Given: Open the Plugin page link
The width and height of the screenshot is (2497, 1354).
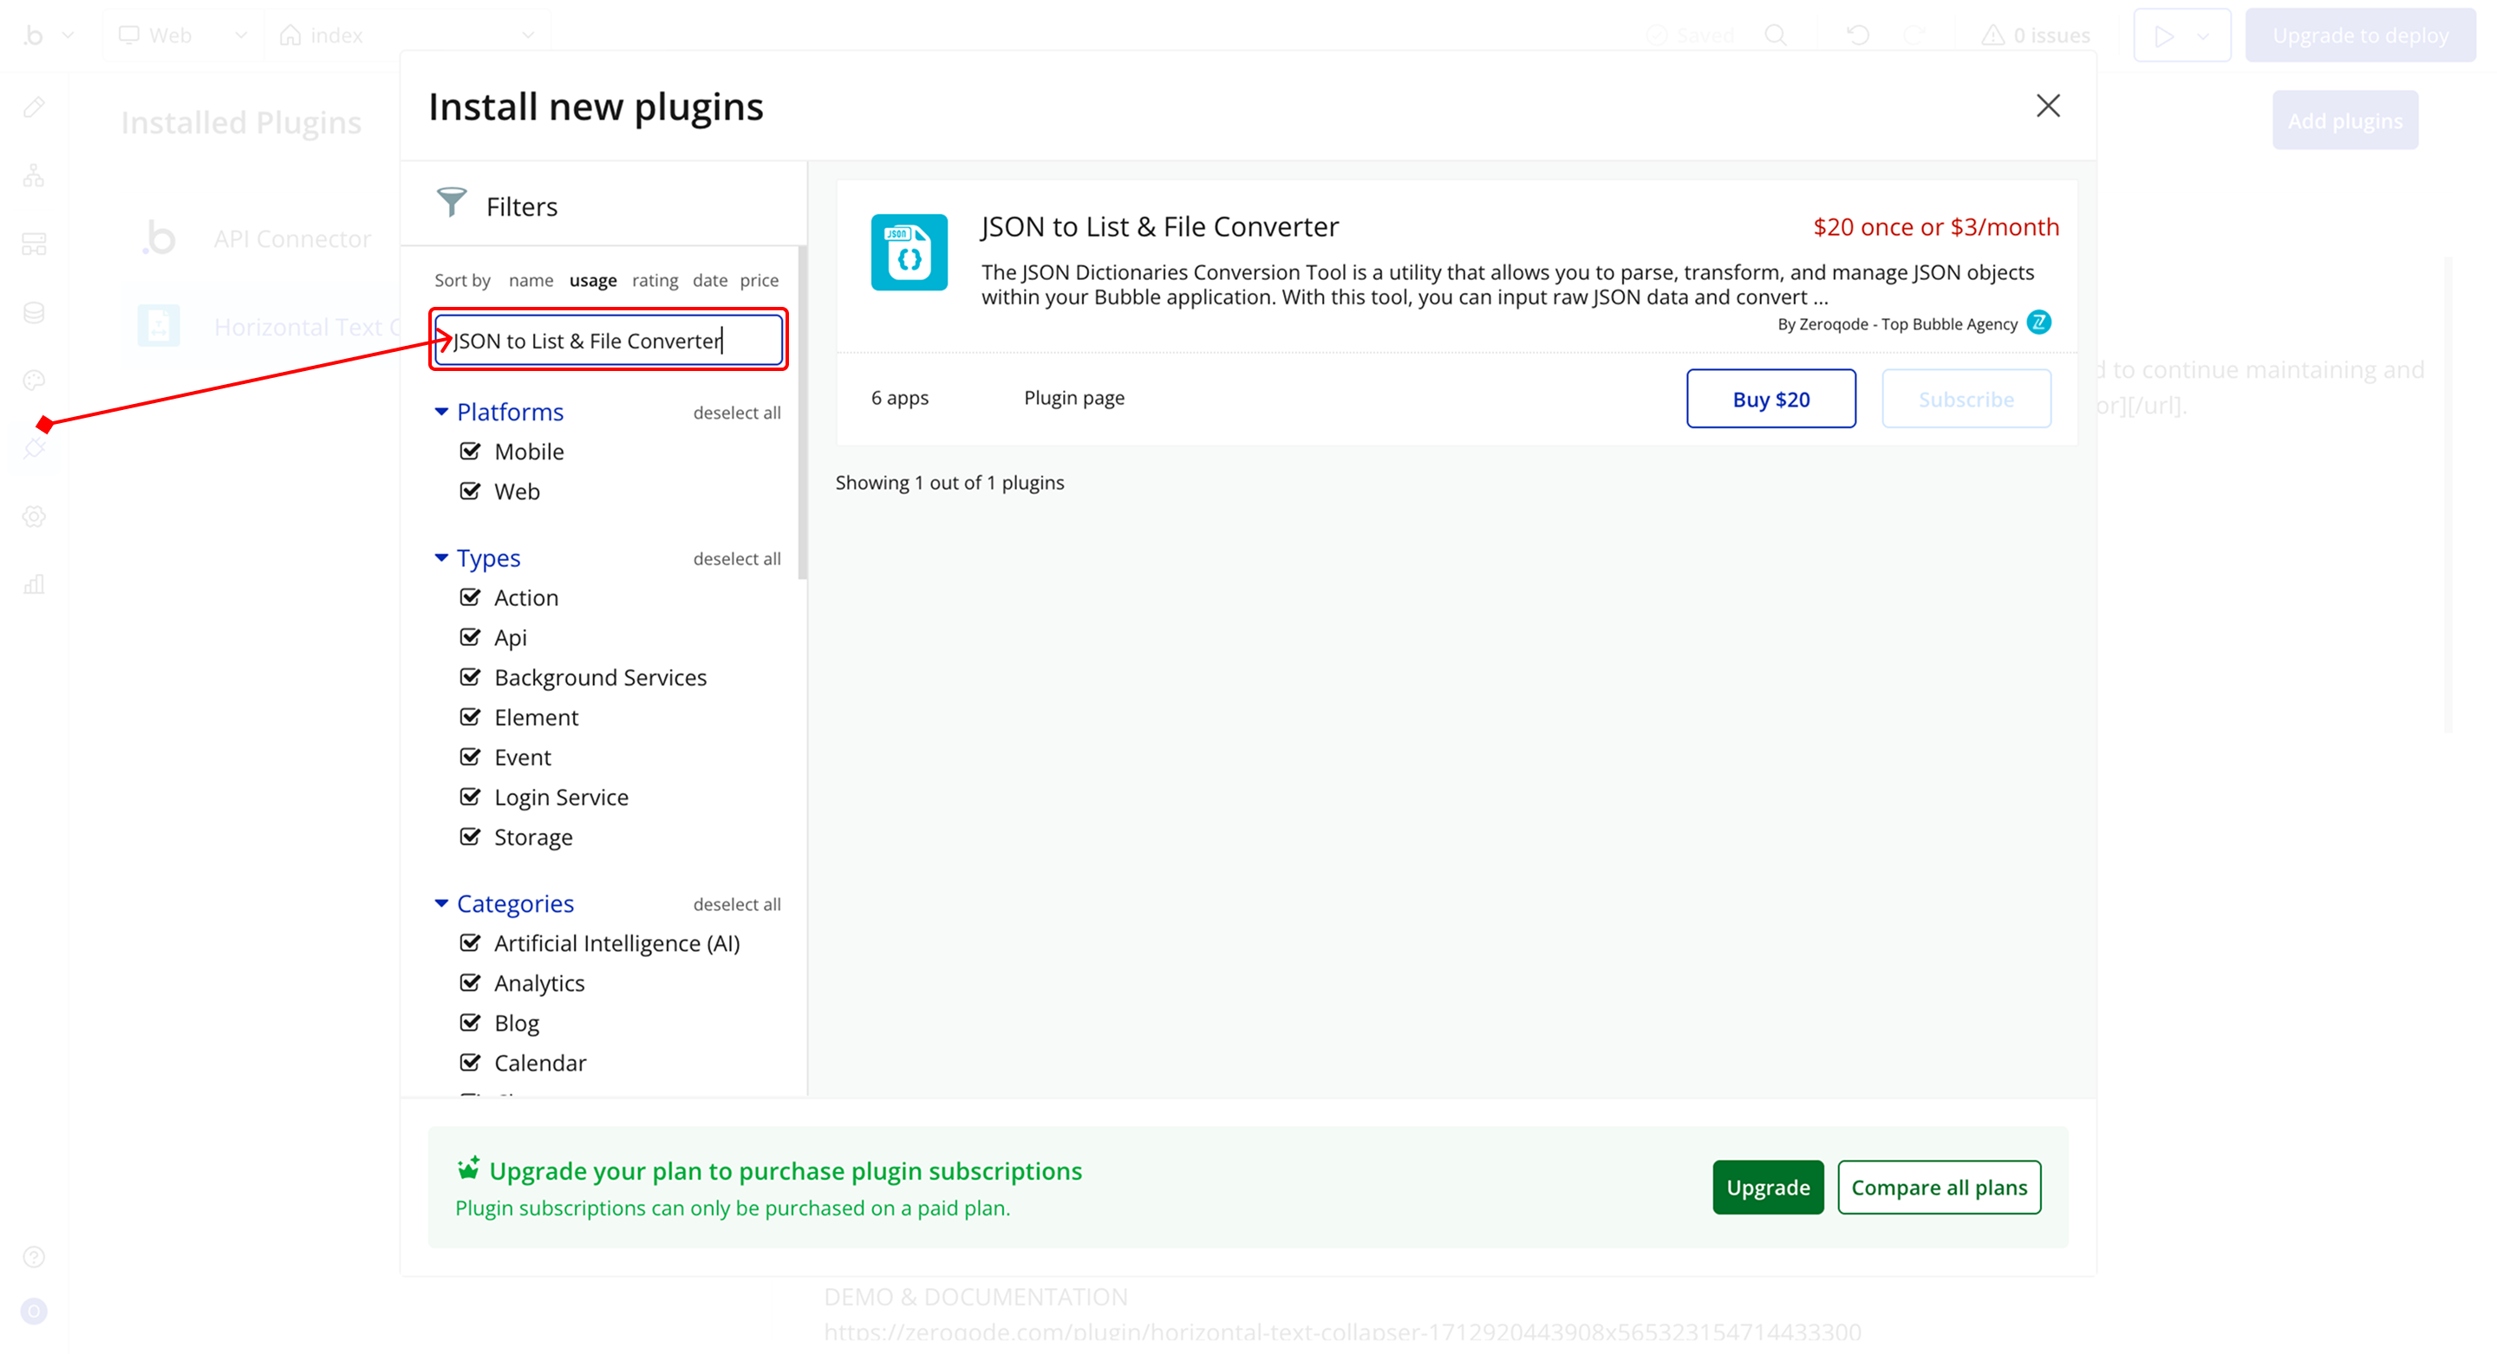Looking at the screenshot, I should [x=1074, y=397].
